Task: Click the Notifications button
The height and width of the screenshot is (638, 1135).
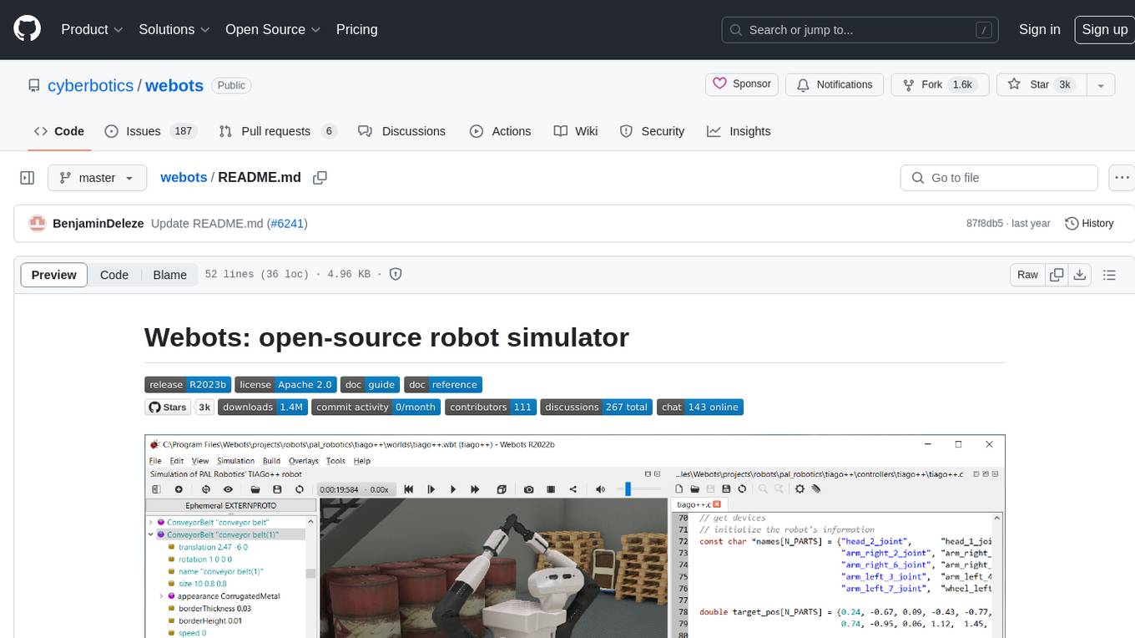Action: [x=835, y=84]
